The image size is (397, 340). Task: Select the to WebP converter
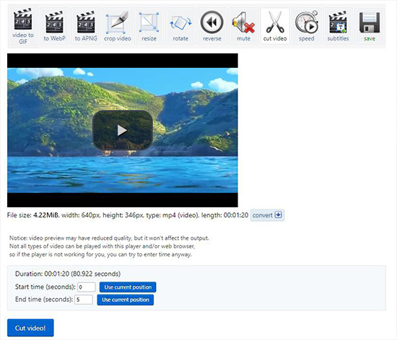coord(54,26)
